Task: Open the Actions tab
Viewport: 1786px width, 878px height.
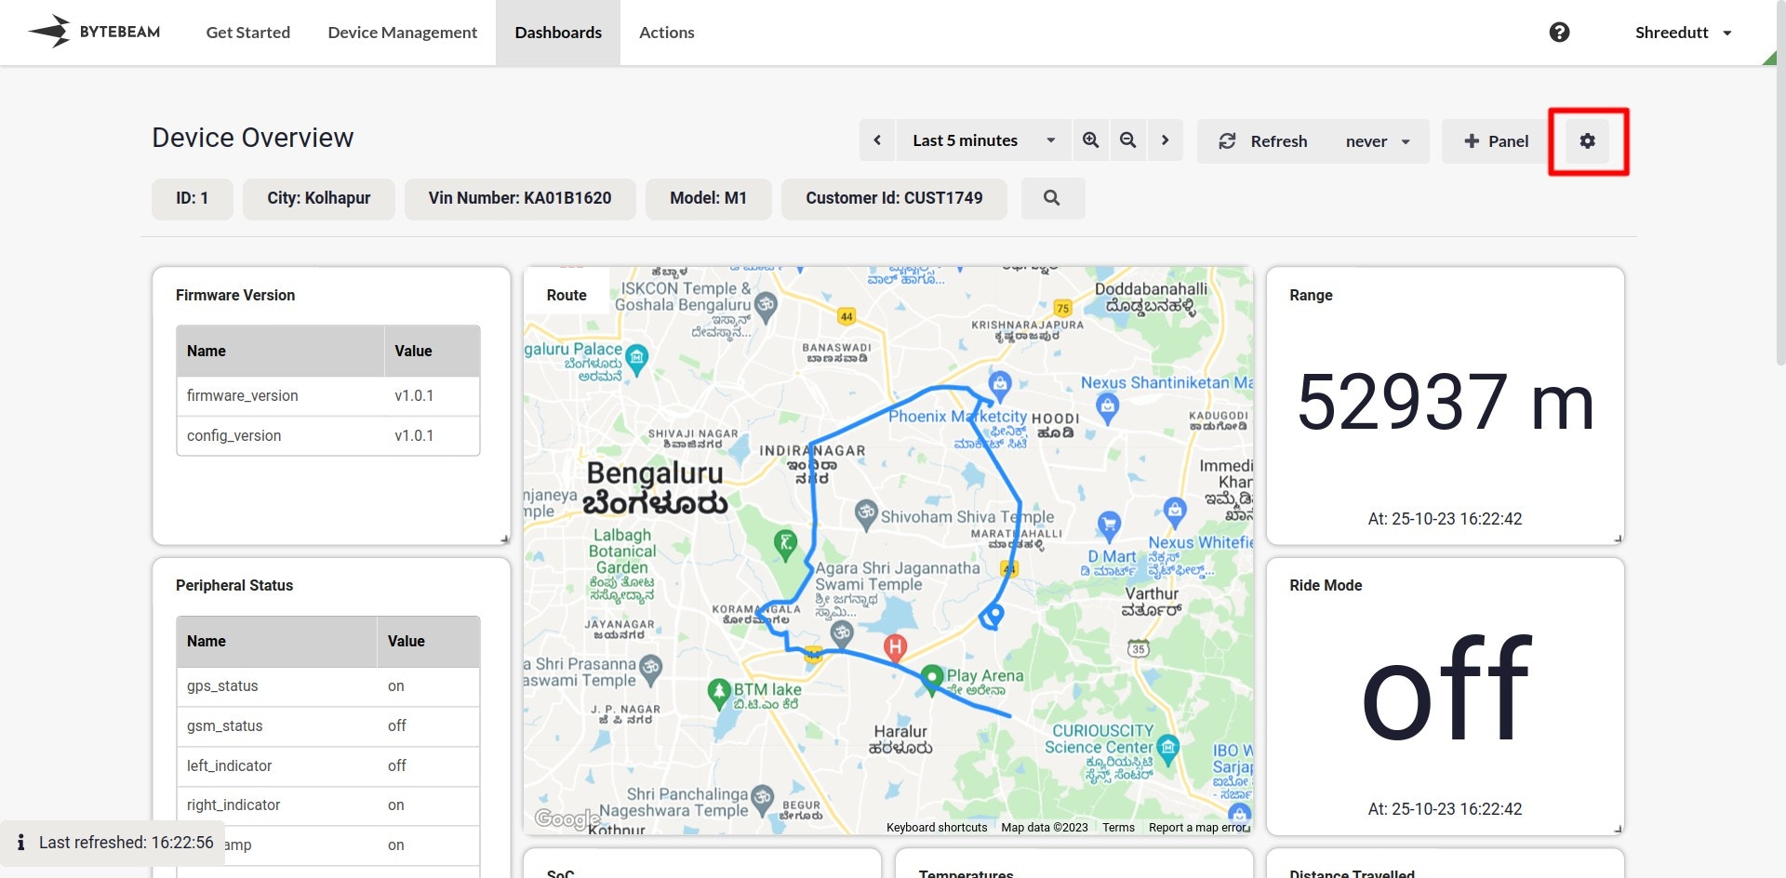Action: click(667, 33)
